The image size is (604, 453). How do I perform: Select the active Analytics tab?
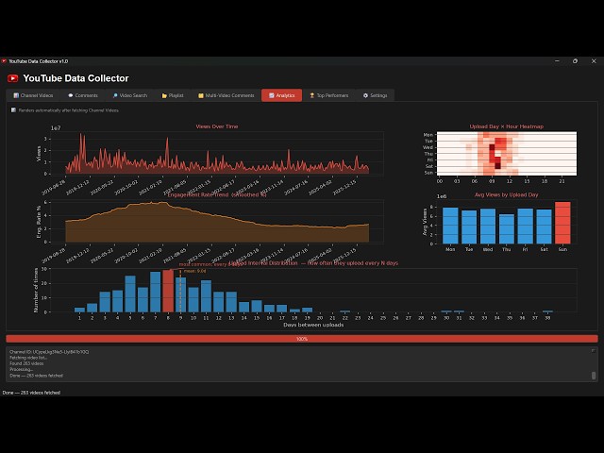(x=281, y=95)
